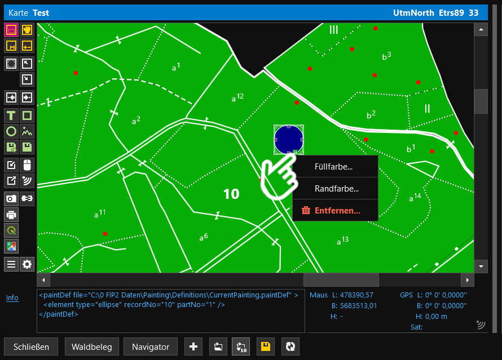Open settings gear in the left toolbar

(27, 264)
